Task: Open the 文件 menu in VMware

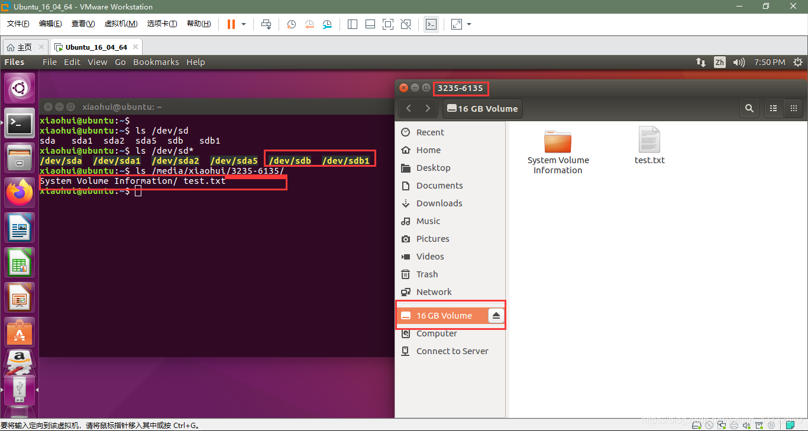Action: coord(18,24)
